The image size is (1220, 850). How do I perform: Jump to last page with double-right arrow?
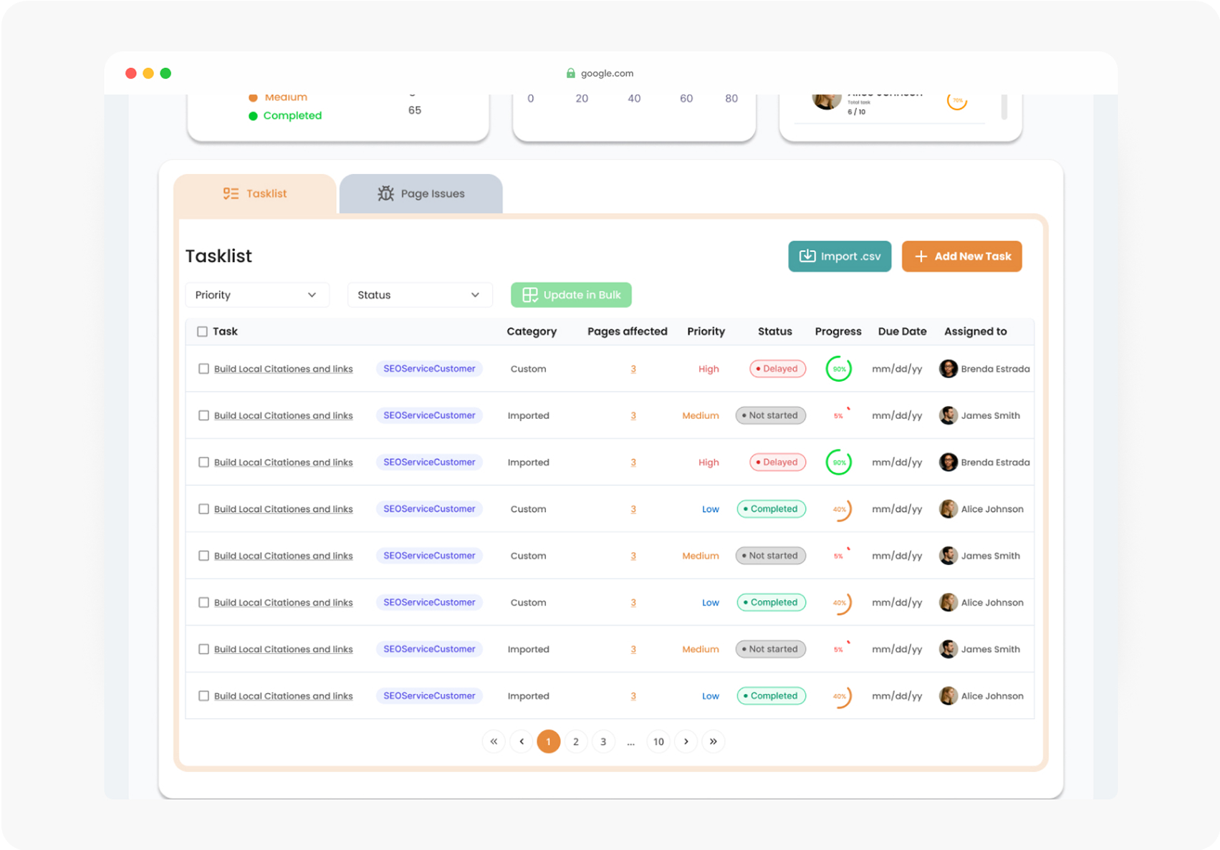(713, 741)
